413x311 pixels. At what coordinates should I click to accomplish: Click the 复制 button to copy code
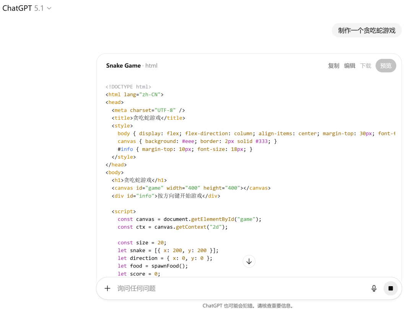333,66
